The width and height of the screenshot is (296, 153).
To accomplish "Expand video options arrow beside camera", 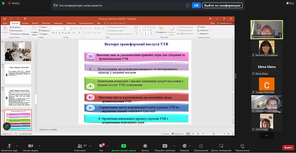I will [x=39, y=145].
